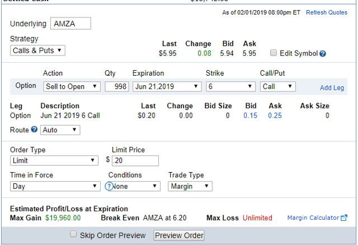Click the Conditions help question icon
This screenshot has height=245, width=358.
[x=109, y=186]
